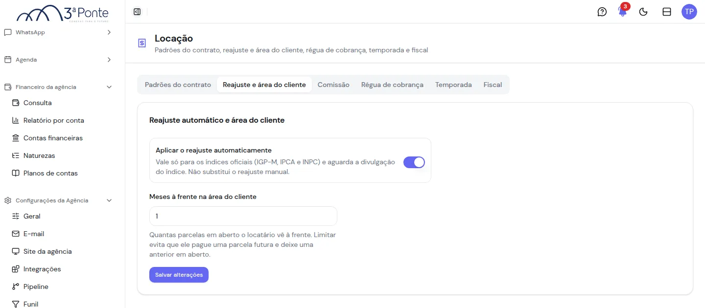Save with the Salvar alterações button

pos(179,275)
